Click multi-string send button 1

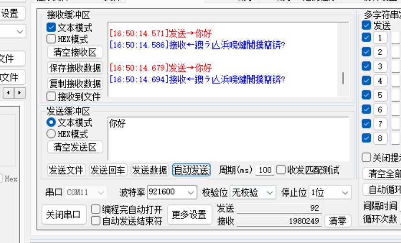(x=380, y=38)
